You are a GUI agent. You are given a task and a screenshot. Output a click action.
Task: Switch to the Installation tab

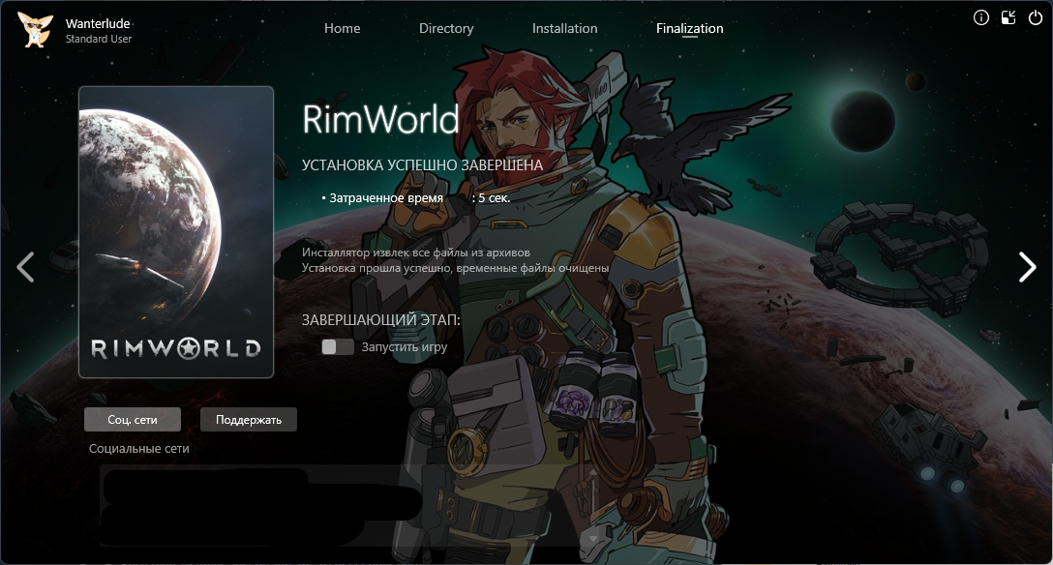point(564,28)
